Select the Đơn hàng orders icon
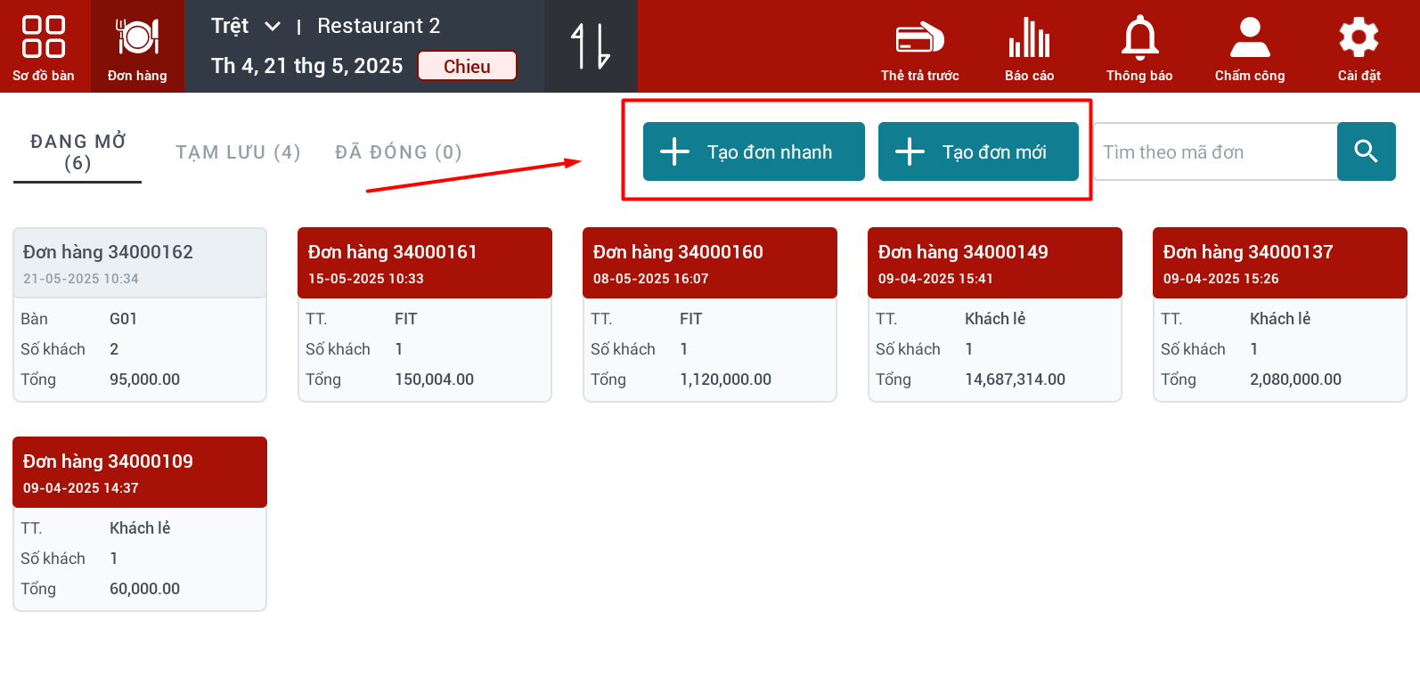1420x686 pixels. pos(137,46)
